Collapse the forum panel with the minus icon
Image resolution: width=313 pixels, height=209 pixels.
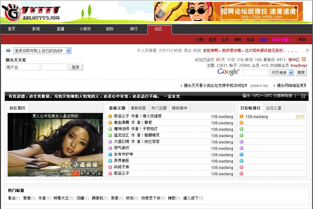coord(303,96)
